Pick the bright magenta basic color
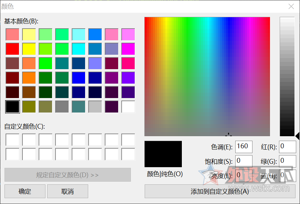This screenshot has height=204, width=300. click(128, 49)
